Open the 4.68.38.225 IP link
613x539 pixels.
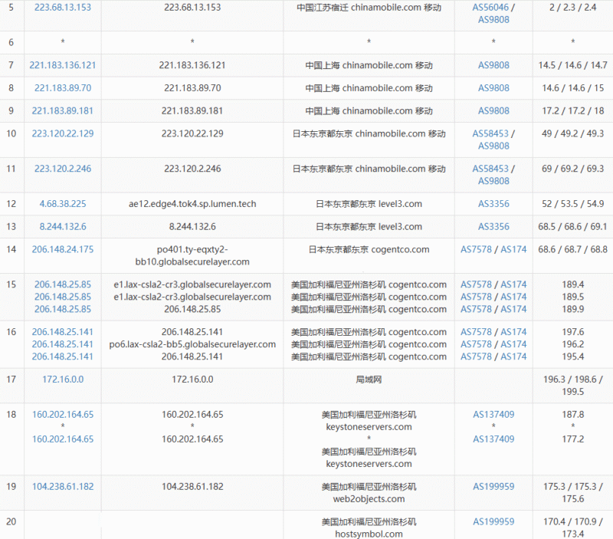pos(63,204)
